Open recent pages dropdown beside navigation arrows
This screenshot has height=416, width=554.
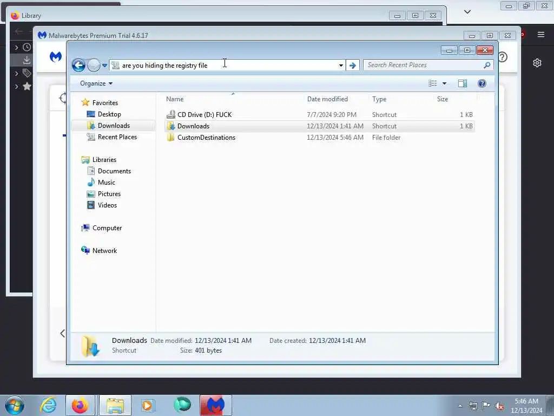[104, 66]
